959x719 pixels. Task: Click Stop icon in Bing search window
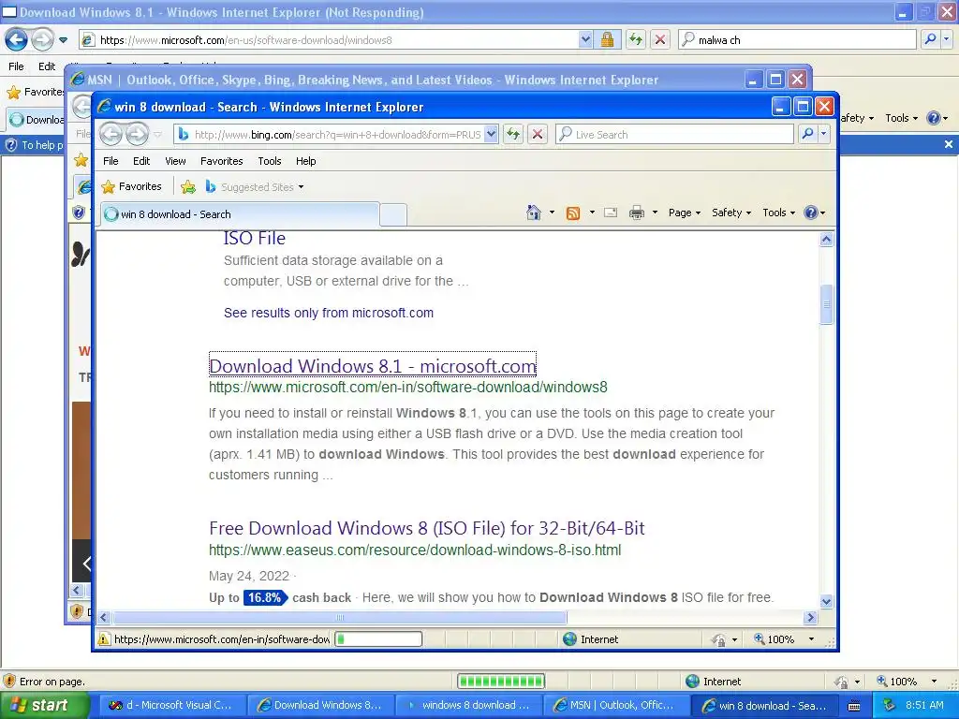click(x=537, y=134)
